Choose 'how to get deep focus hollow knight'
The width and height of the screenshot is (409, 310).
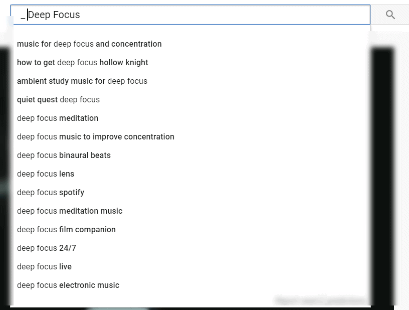83,63
